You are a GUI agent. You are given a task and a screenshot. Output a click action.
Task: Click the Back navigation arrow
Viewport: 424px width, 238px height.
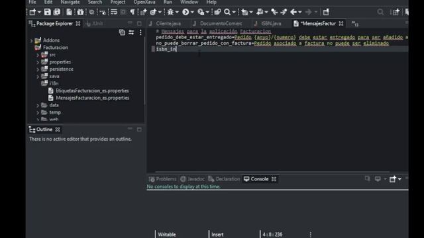[293, 12]
